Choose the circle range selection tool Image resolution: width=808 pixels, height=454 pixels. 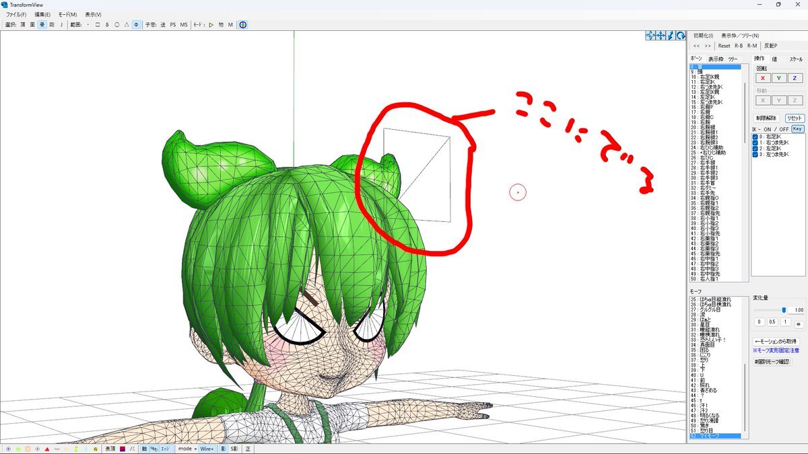117,25
